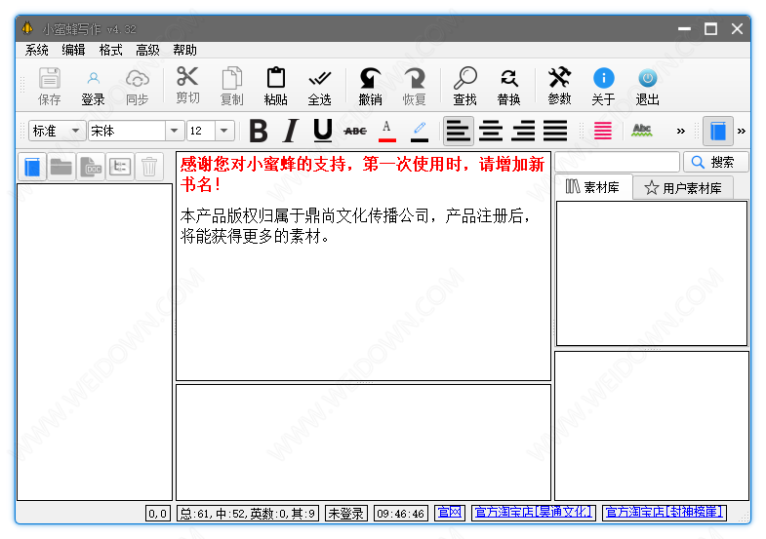Click the 退出 power icon
Screen dimensions: 766x539
point(647,87)
